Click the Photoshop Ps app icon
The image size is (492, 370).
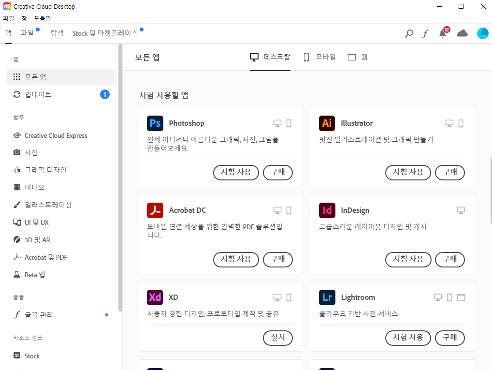click(x=155, y=123)
